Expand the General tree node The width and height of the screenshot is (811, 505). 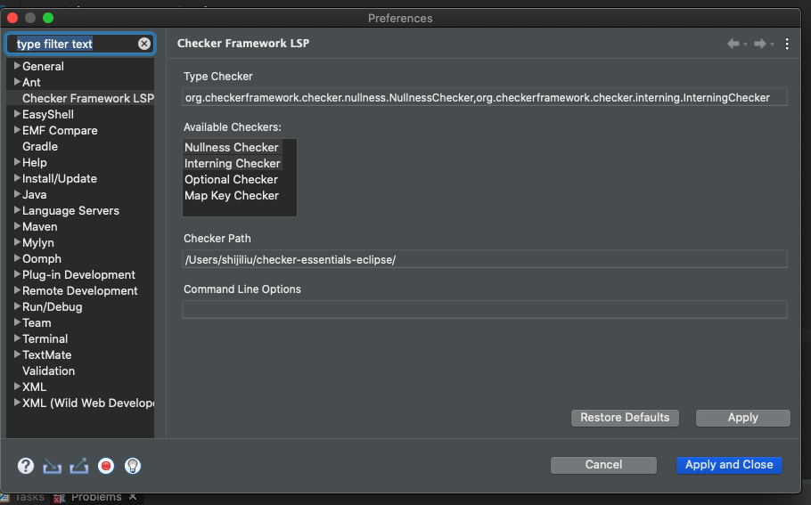pos(17,66)
